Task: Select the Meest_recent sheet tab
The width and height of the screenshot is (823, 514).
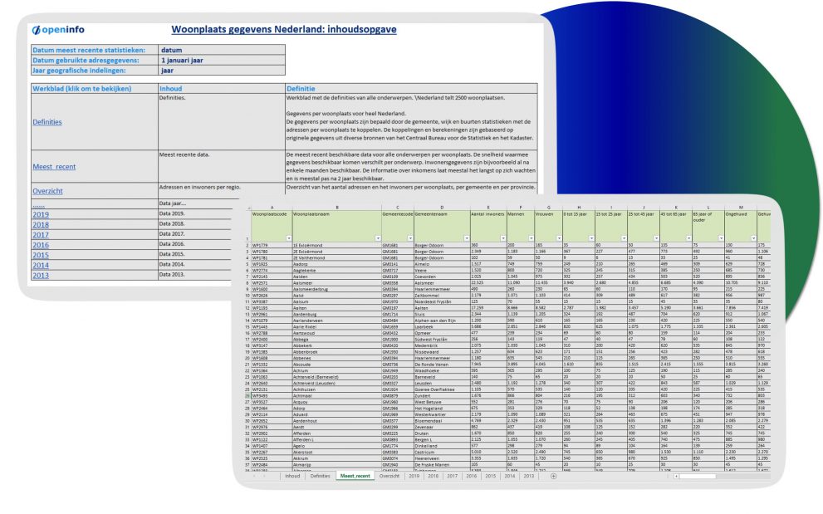Action: 355,476
